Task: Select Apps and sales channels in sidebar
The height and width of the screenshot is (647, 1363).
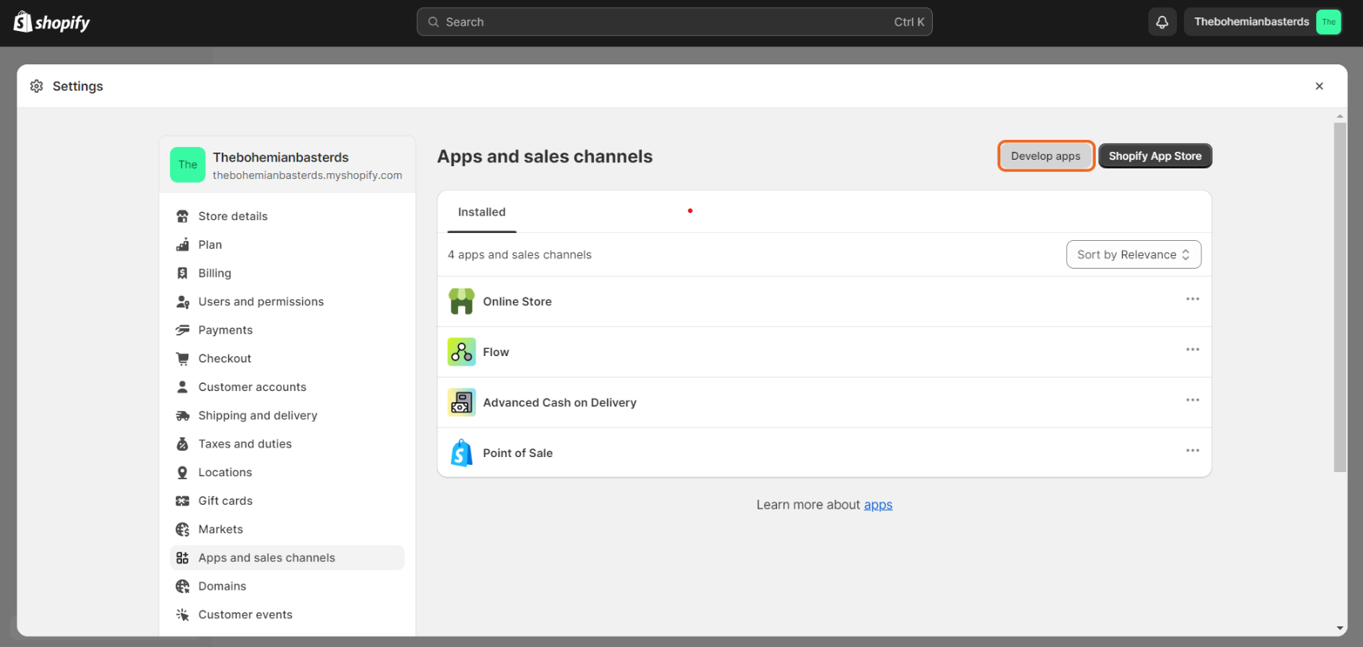Action: coord(287,558)
